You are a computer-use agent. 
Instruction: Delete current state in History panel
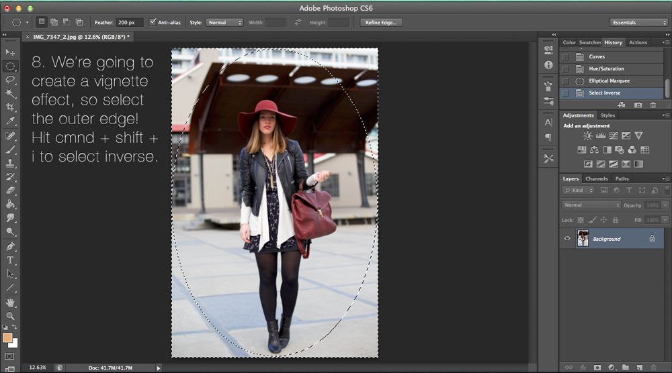pos(652,105)
